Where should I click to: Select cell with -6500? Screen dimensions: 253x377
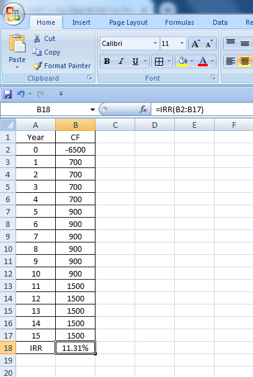point(75,149)
